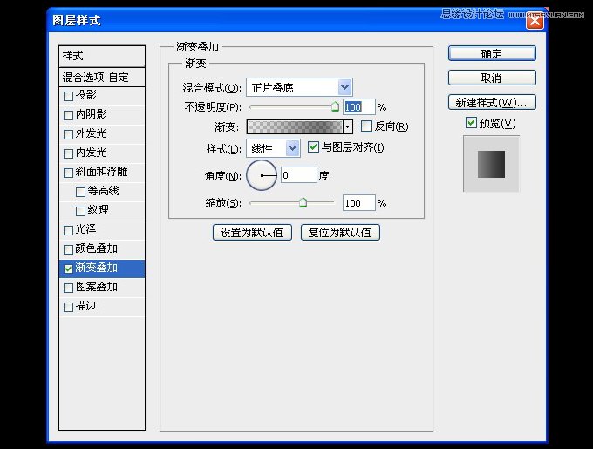Image resolution: width=593 pixels, height=449 pixels.
Task: Uncheck 与图层对齐 align with layer
Action: coord(313,147)
